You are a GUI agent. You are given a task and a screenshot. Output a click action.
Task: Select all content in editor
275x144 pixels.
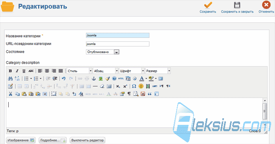[45, 94]
